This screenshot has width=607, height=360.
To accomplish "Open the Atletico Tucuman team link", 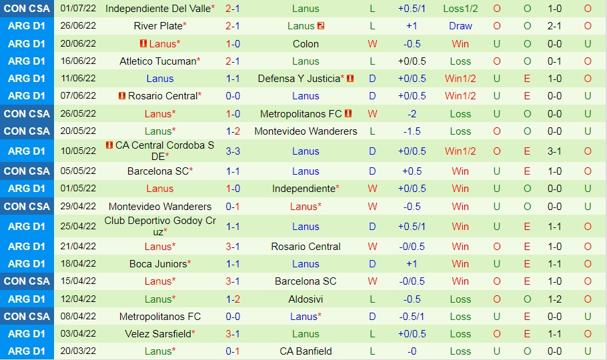I will pos(157,61).
